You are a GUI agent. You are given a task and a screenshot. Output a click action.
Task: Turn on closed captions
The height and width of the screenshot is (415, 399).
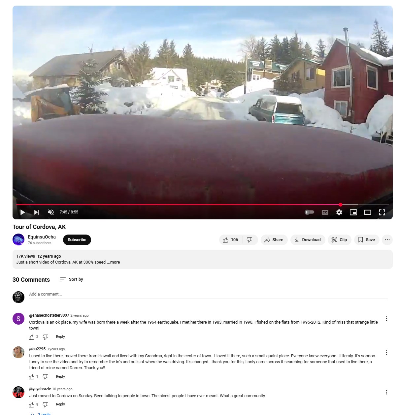click(325, 212)
